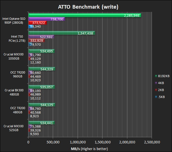Viewport: 172px width, 152px height.
Task: Click the Crucial BX300 480GB label
Action: tap(14, 92)
